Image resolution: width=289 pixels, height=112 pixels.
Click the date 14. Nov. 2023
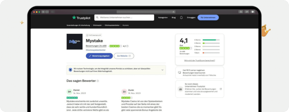click(x=80, y=93)
